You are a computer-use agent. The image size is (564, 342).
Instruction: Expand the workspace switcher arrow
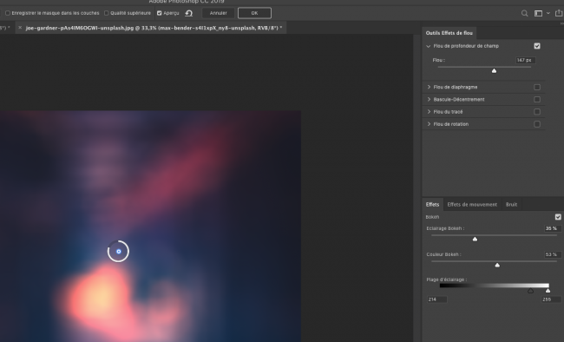(548, 13)
